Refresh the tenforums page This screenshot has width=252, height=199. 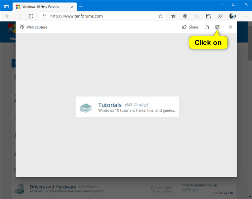click(x=31, y=16)
